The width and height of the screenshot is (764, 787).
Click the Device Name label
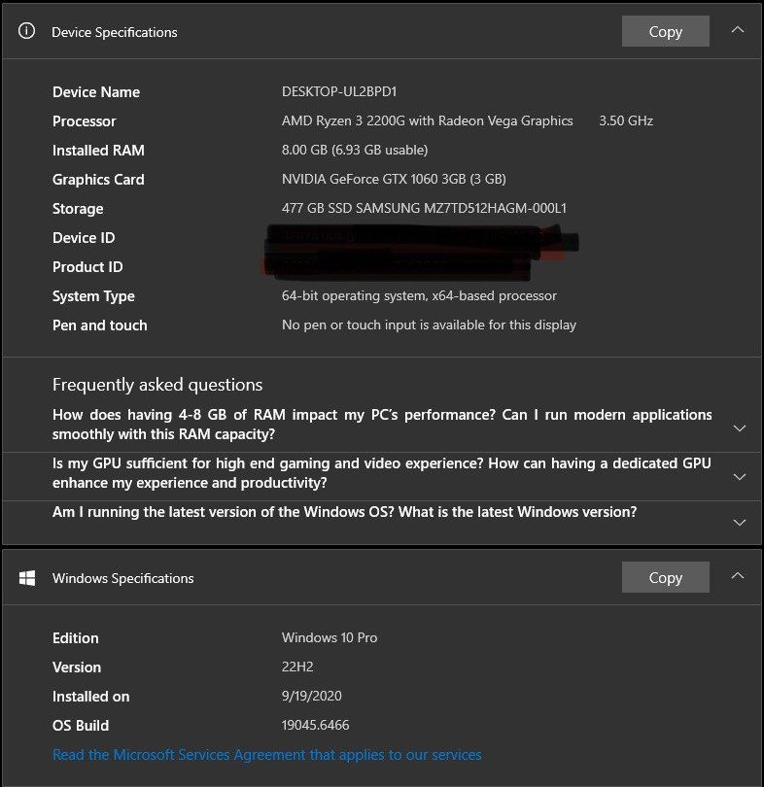pyautogui.click(x=96, y=92)
